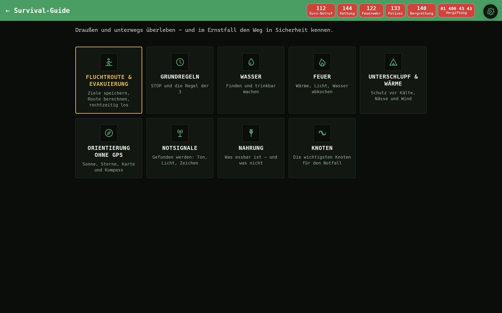This screenshot has width=502, height=313.
Task: Call 112 Euro-Notruf button
Action: tap(321, 10)
